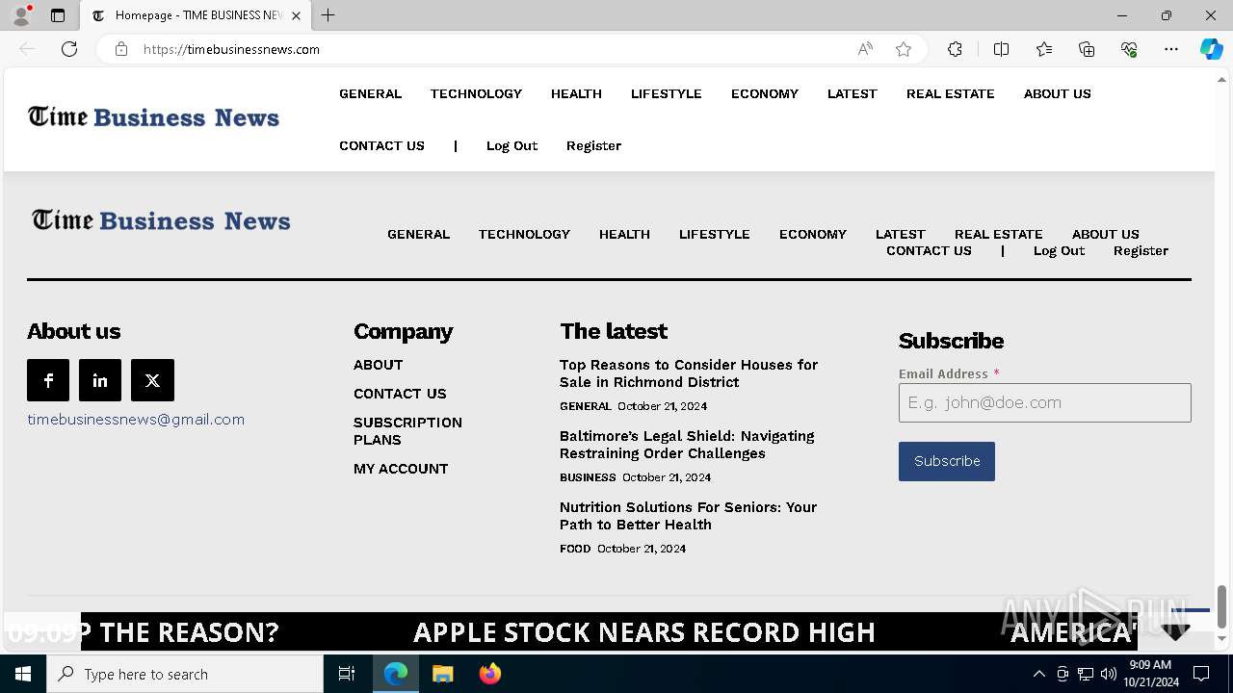Open TECHNOLOGY in the footer menu

point(524,234)
